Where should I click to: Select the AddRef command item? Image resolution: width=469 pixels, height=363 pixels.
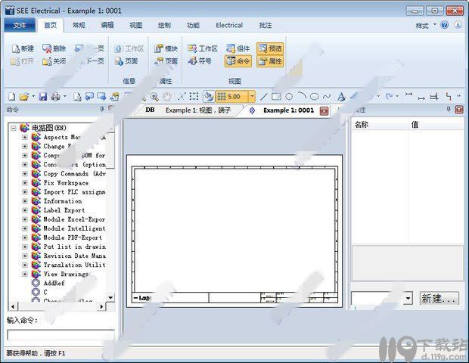coord(54,283)
